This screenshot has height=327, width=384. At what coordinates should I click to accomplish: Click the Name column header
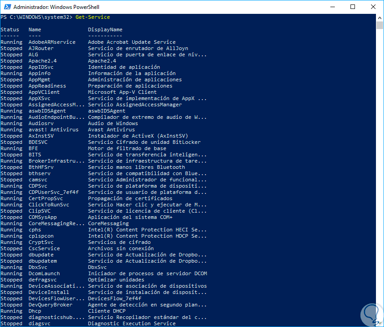coord(35,29)
